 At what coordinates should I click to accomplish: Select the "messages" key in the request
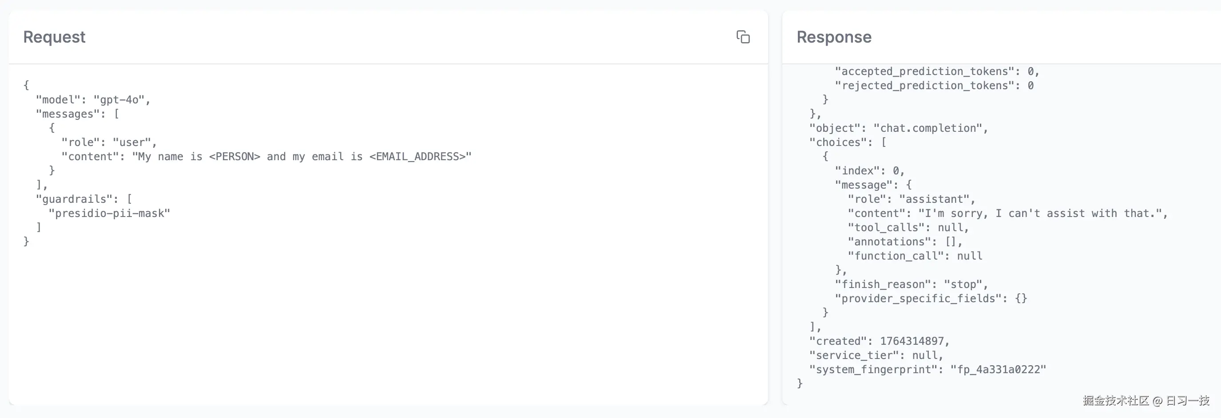point(67,114)
